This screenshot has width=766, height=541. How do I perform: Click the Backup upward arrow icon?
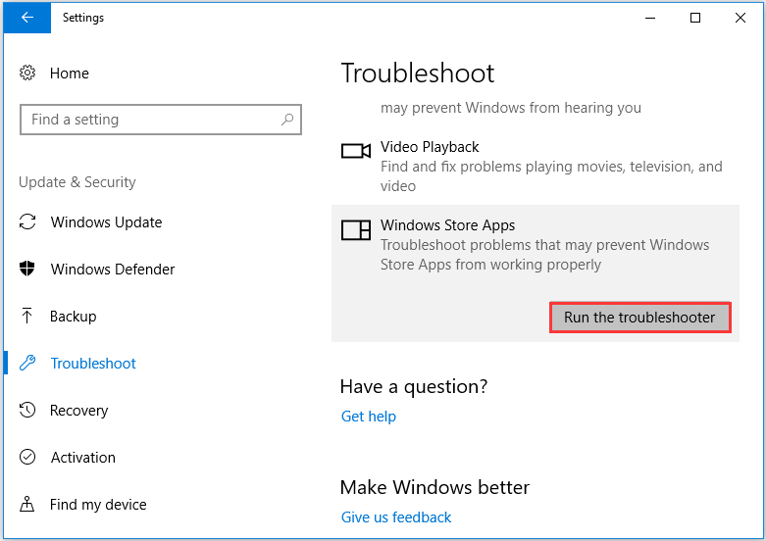27,316
